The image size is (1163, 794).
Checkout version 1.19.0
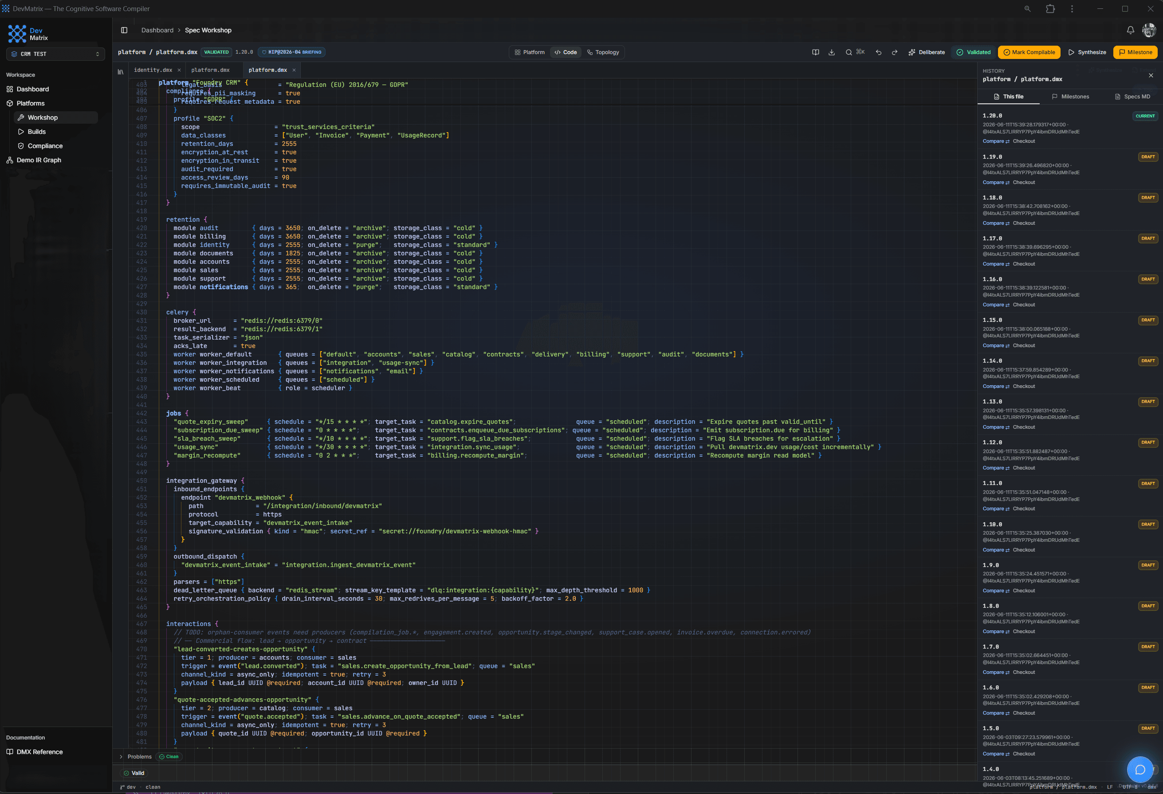click(1024, 182)
